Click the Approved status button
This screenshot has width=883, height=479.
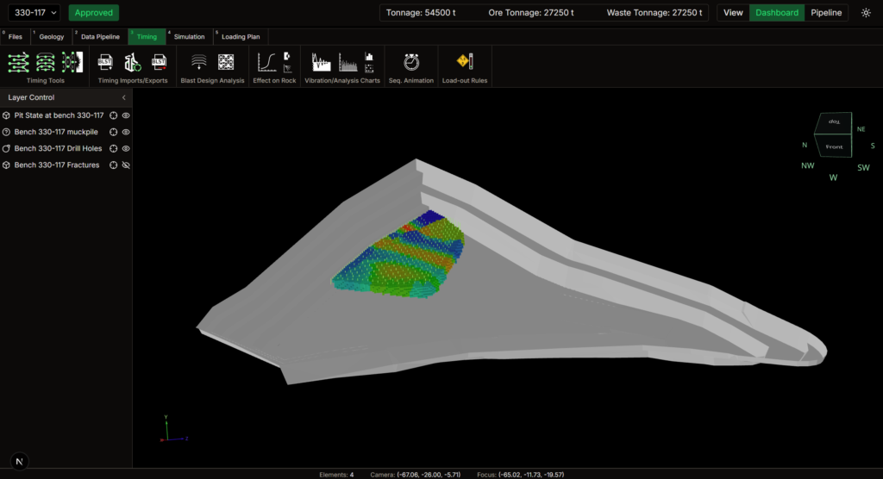94,13
